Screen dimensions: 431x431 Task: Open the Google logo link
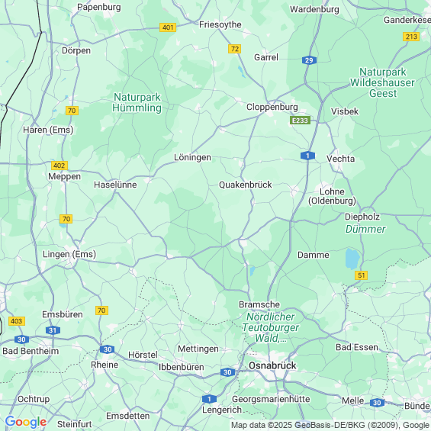click(26, 422)
